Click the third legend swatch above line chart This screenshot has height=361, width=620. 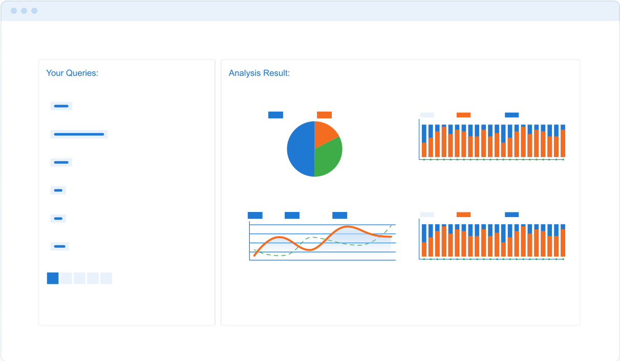[x=339, y=215]
